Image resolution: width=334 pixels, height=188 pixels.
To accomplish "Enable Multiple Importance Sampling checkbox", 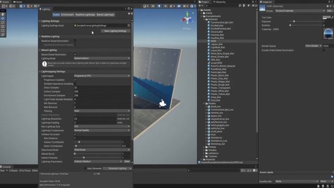I will tap(75, 84).
